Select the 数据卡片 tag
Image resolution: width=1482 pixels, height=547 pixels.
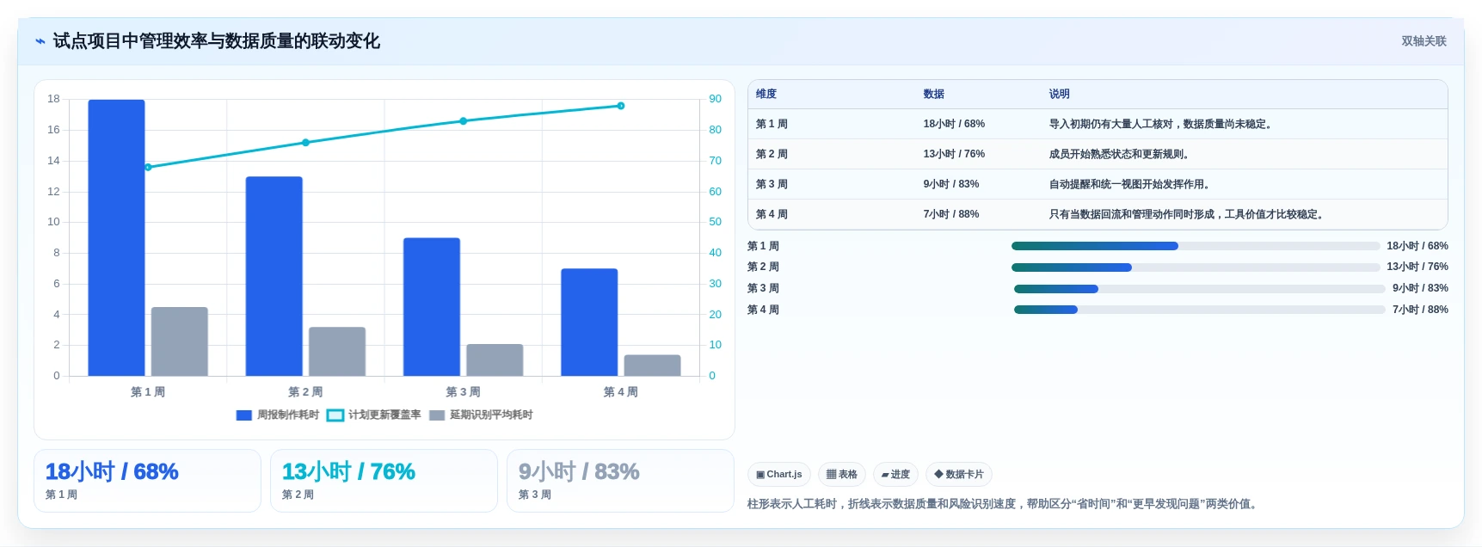[x=959, y=475]
